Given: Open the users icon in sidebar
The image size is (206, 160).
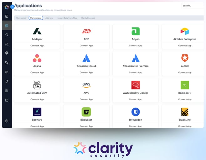Looking at the screenshot, I should pyautogui.click(x=7, y=44).
